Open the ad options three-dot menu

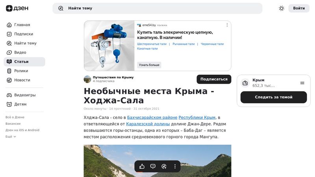[x=227, y=25]
